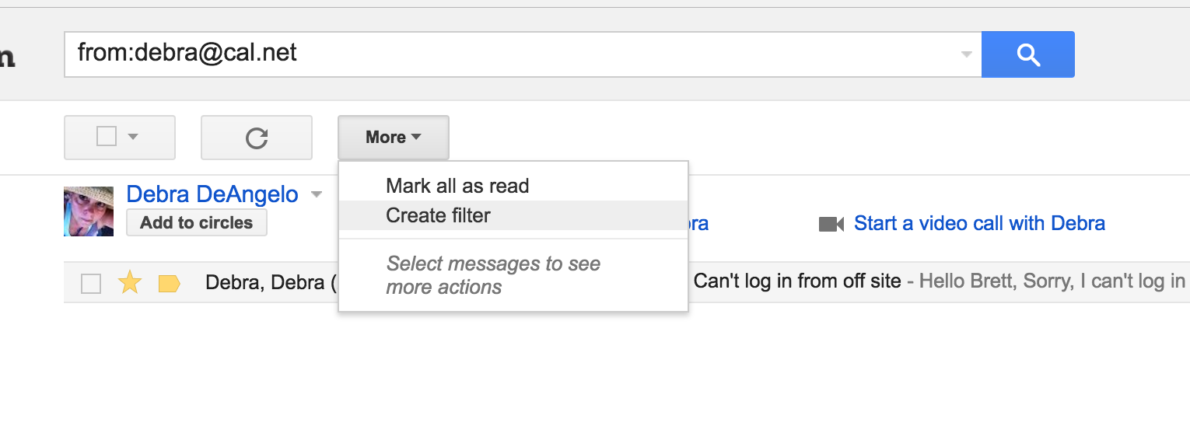Open Debra DeAngelo's profile photo
This screenshot has width=1190, height=440.
click(x=89, y=211)
